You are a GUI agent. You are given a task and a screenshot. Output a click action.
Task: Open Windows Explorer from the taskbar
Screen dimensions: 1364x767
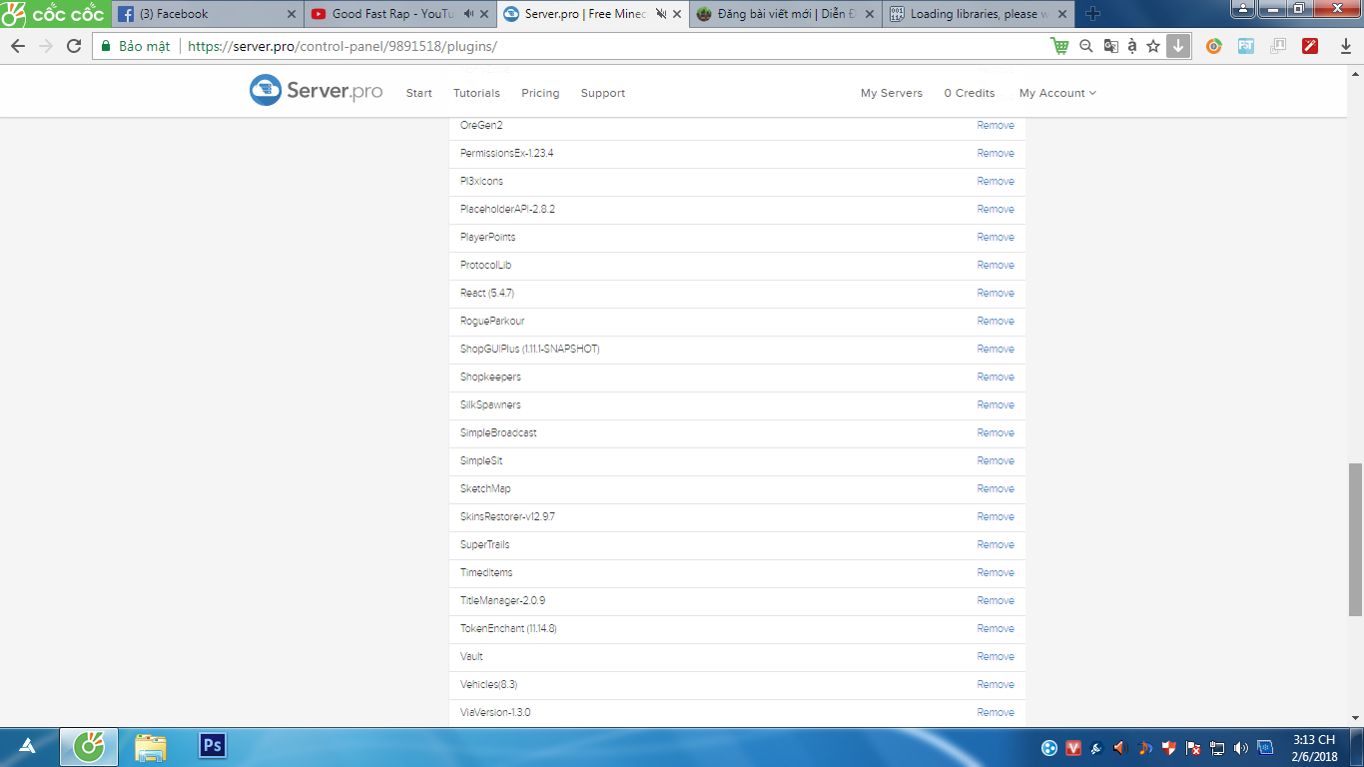pos(151,746)
